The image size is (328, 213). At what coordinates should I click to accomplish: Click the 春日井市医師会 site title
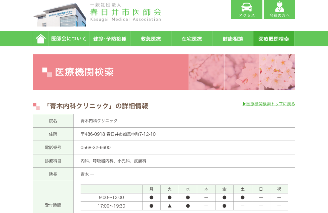pos(126,12)
